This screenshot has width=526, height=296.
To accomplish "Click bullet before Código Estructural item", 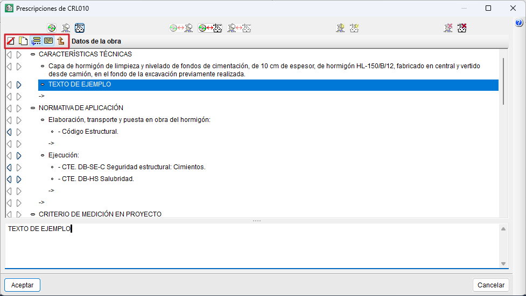I will (x=52, y=132).
